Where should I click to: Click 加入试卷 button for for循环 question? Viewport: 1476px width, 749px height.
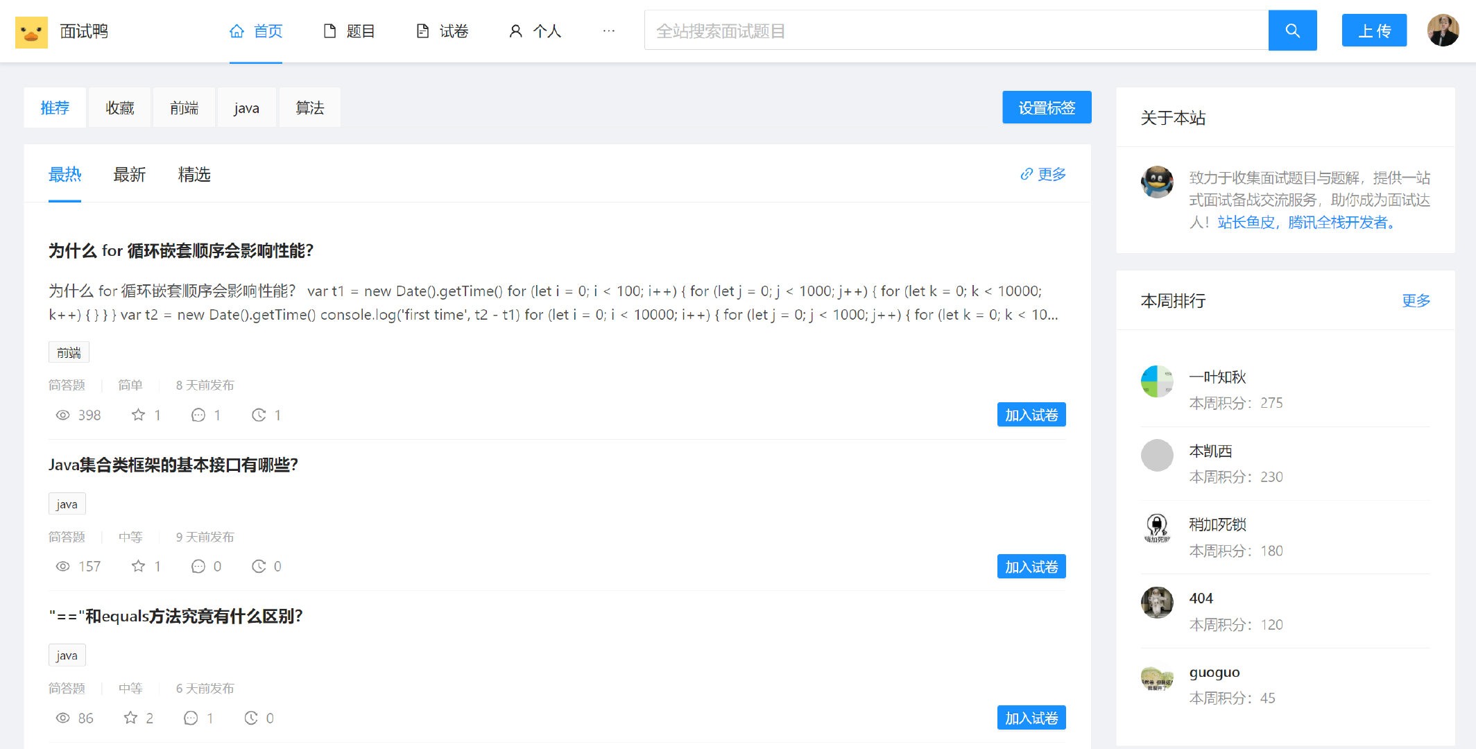tap(1032, 415)
